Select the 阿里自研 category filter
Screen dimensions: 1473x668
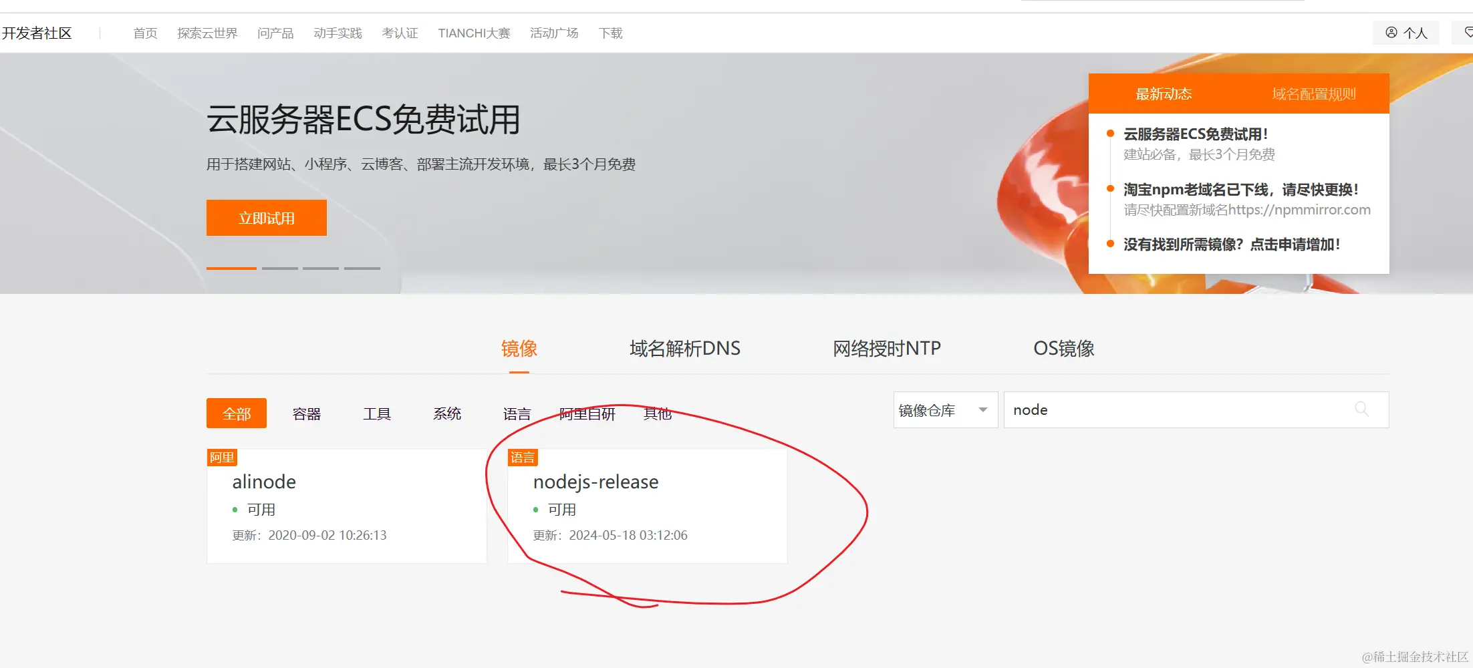[x=587, y=413]
